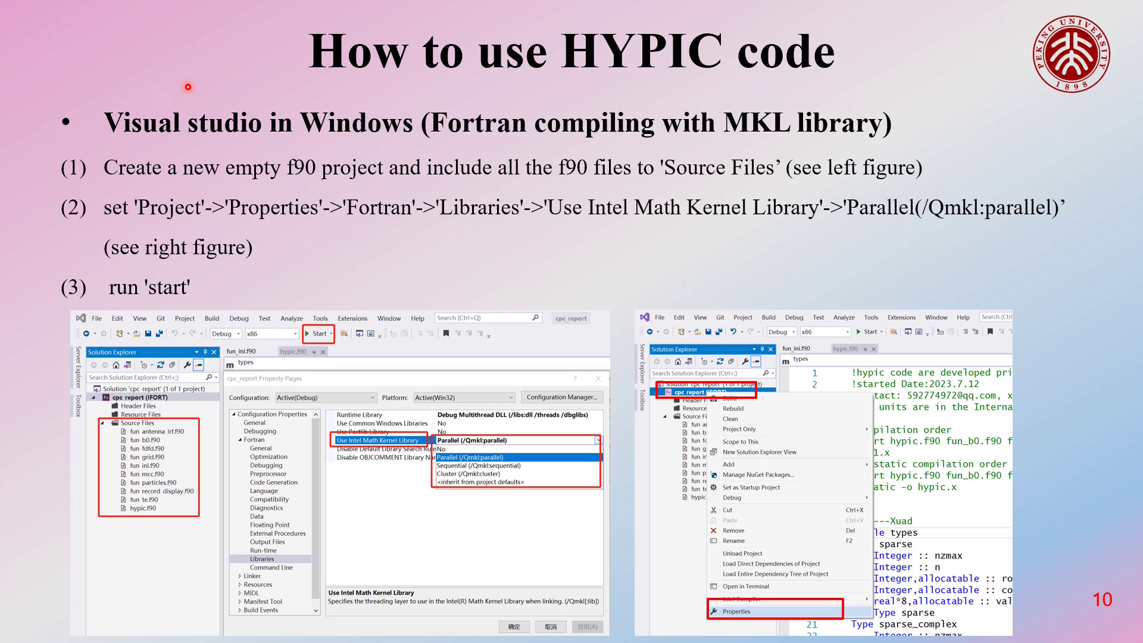The image size is (1143, 643).
Task: Click Sync/refresh icon in left Solution Explorer toolbar
Action: (161, 365)
